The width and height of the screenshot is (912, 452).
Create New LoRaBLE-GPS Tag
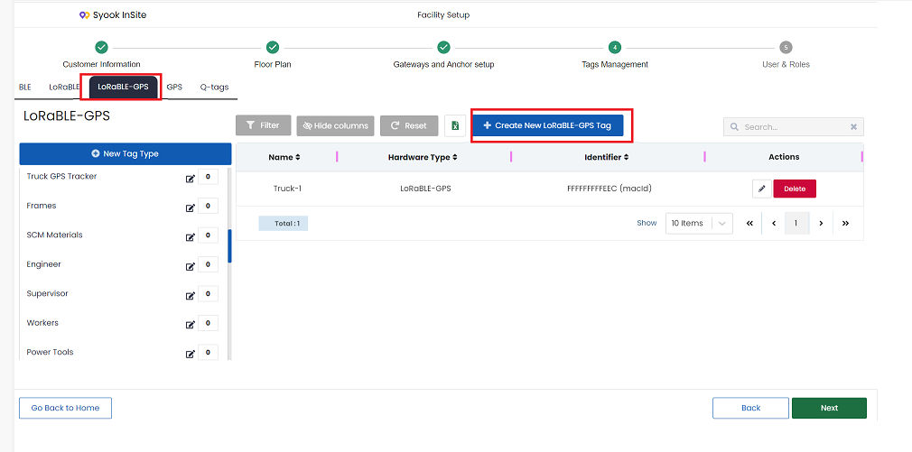(547, 125)
